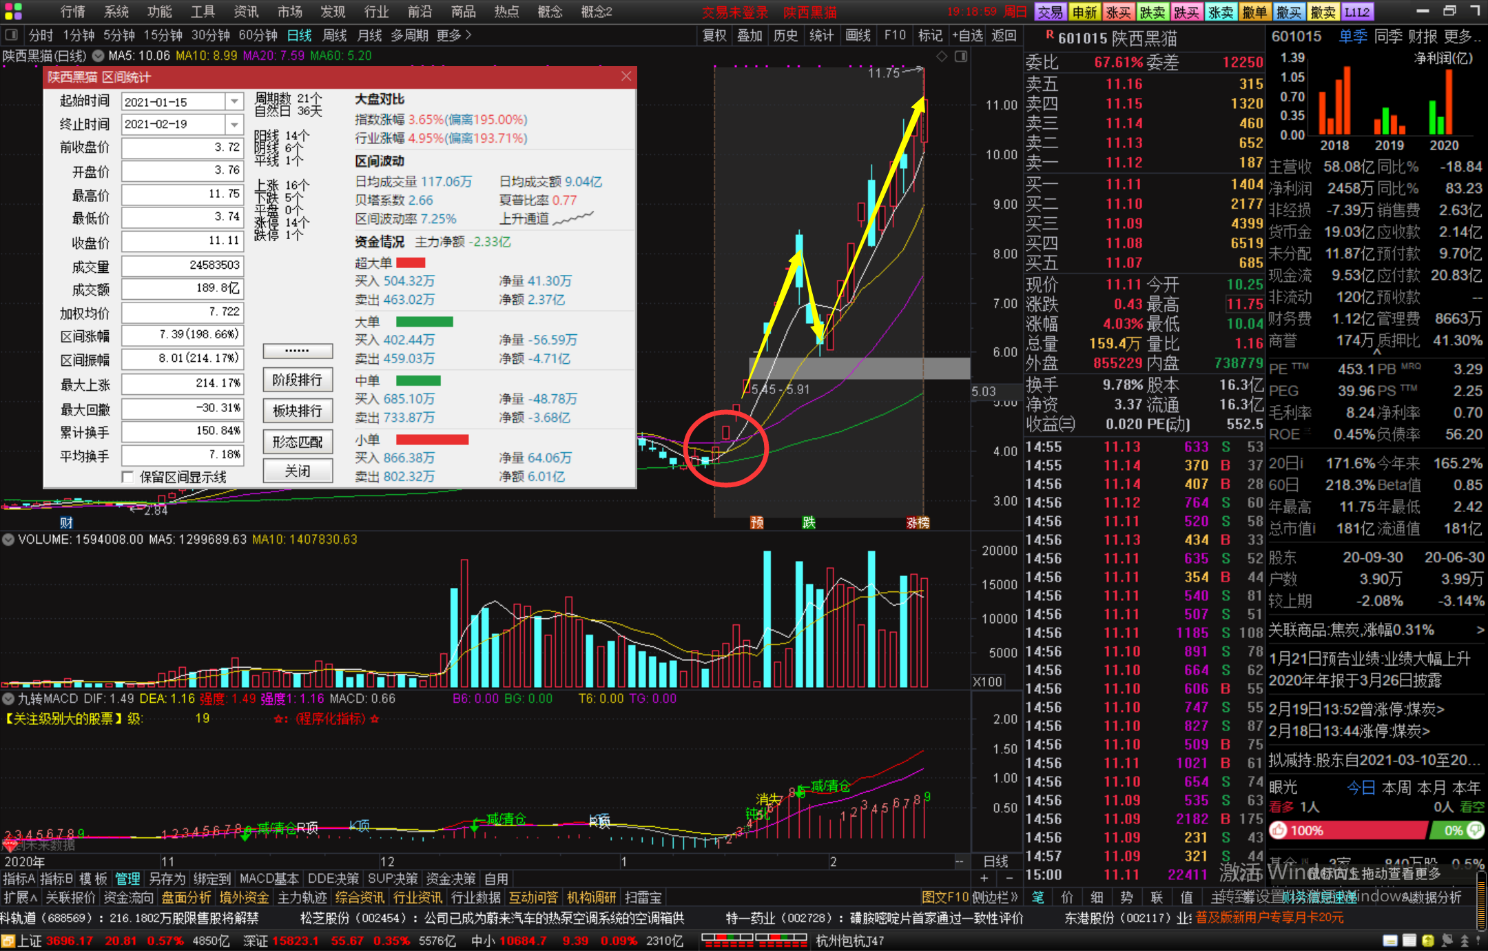
Task: Click the 形态匹配 button
Action: (298, 442)
